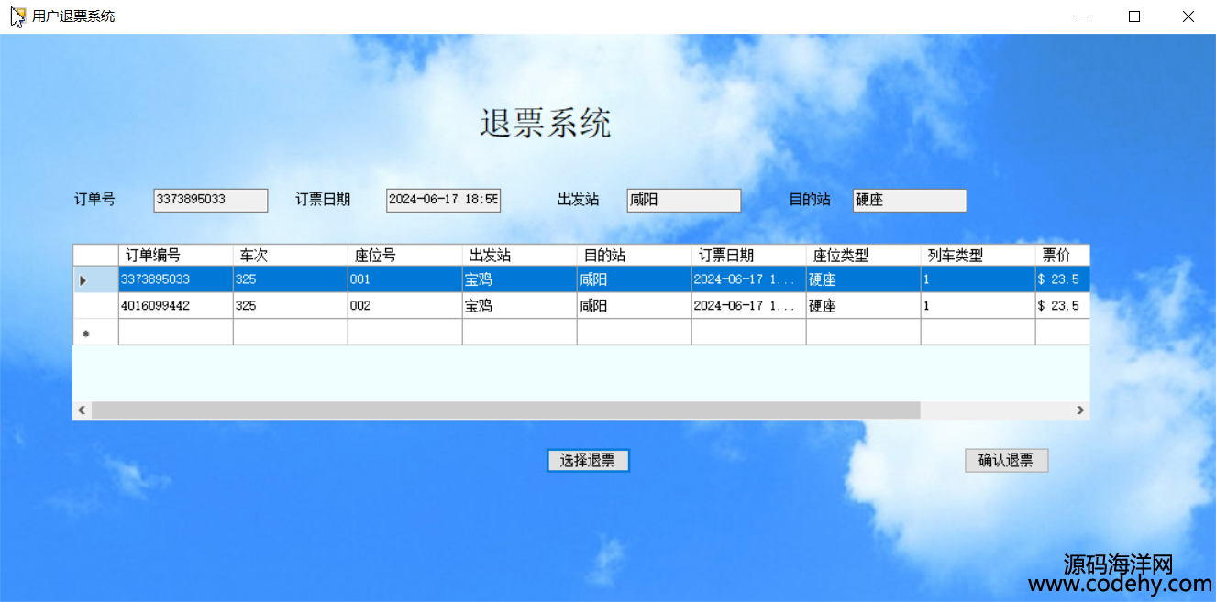
Task: Click the 选择退票 button
Action: (x=588, y=460)
